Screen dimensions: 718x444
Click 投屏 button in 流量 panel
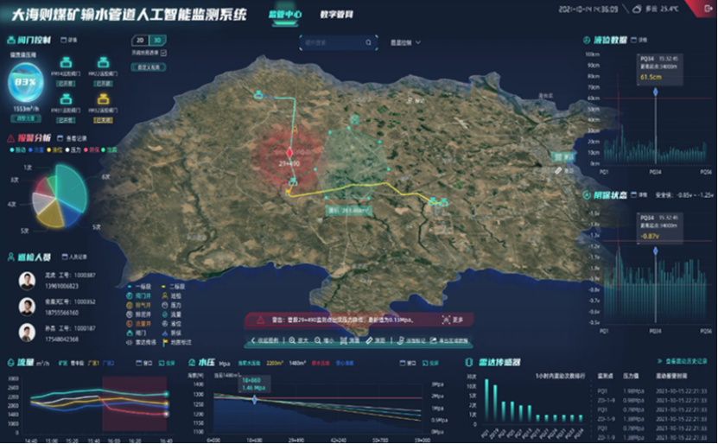(x=167, y=363)
